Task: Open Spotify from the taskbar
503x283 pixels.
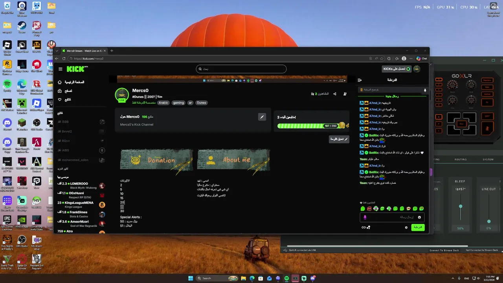Action: (286, 278)
